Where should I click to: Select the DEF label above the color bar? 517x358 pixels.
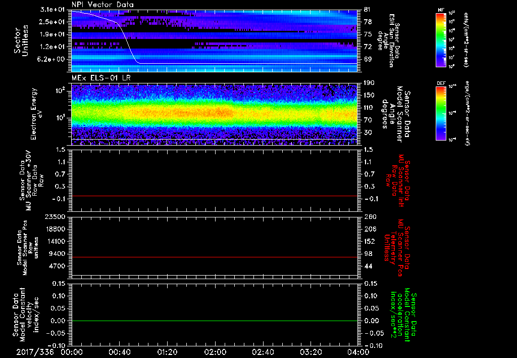[441, 83]
